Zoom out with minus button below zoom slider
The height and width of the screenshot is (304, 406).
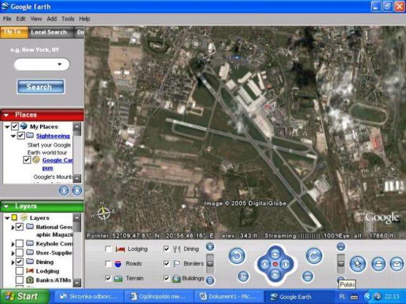[210, 280]
